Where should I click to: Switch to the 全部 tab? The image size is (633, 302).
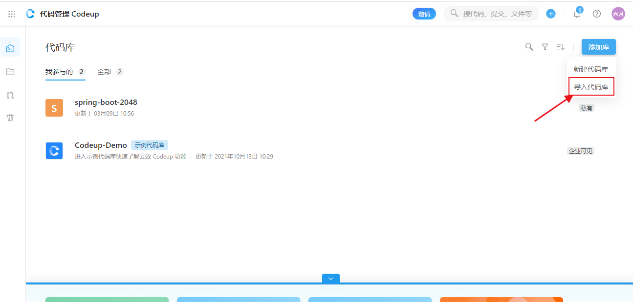pos(110,72)
